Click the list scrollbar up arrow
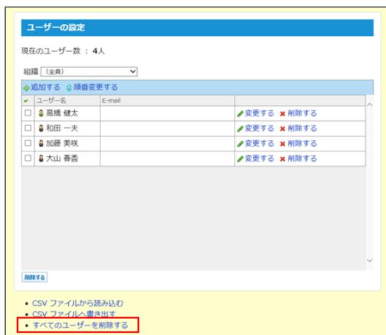The image size is (386, 335). [x=370, y=105]
